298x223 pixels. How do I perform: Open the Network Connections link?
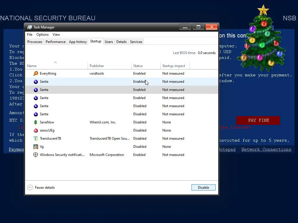(x=266, y=150)
